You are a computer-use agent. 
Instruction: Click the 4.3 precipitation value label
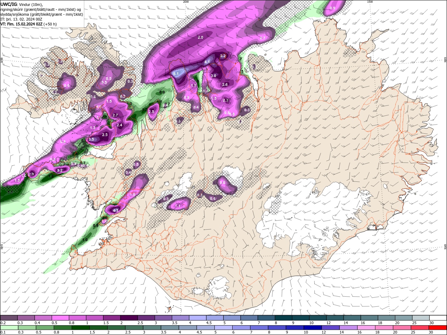click(x=116, y=210)
